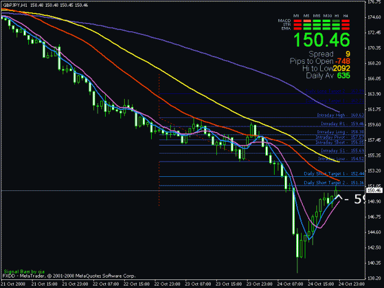Viewport: 384px width, 288px height.
Task: Click the Intraday High 160.63 label
Action: [x=340, y=115]
